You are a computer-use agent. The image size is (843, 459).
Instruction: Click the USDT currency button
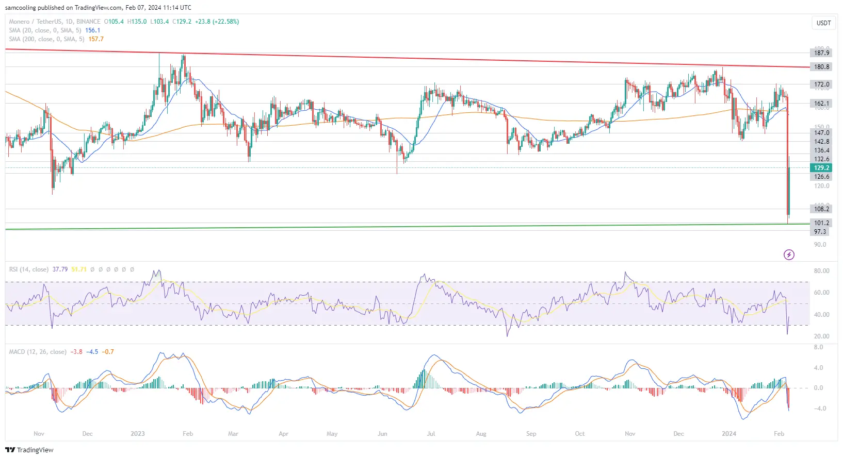coord(823,23)
